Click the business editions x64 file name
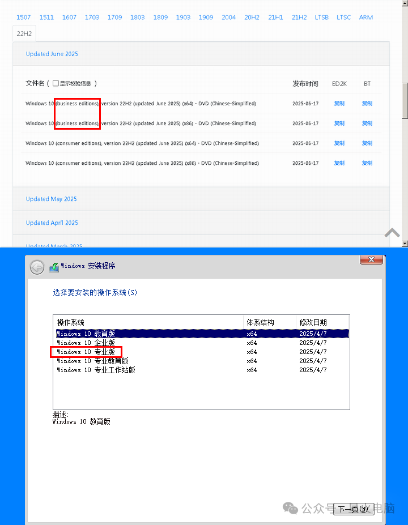Screen dimensions: 408x525 (141, 104)
